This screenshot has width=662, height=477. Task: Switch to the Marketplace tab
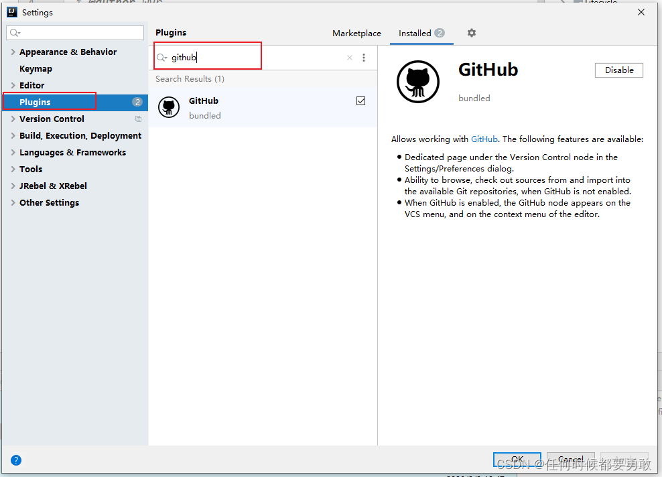coord(356,33)
